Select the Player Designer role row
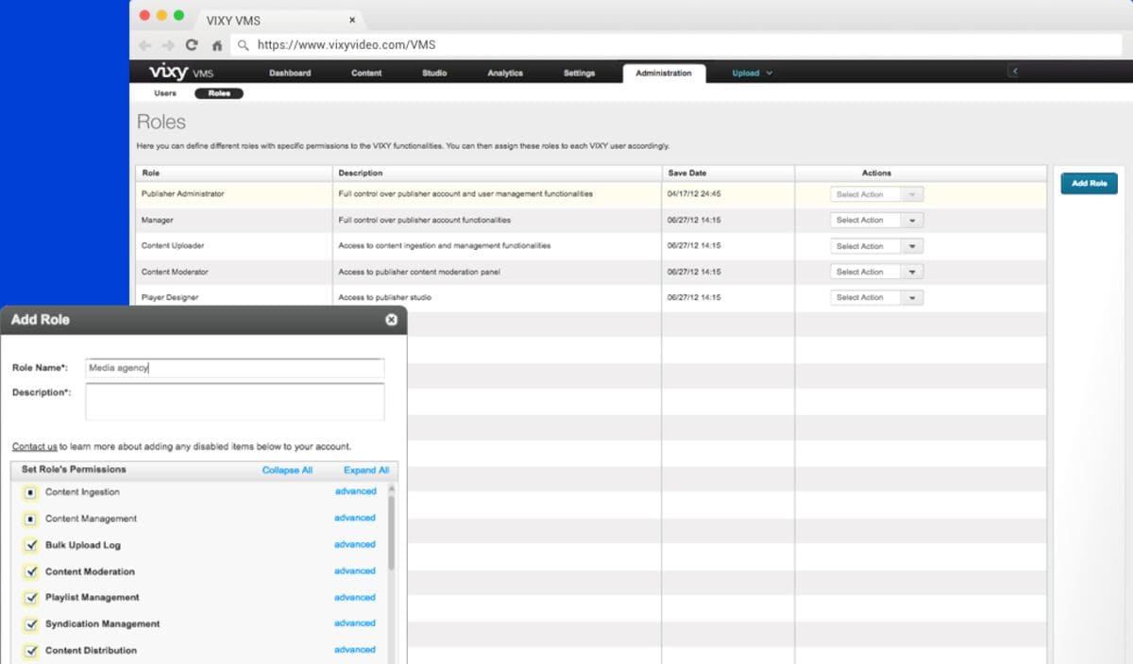Viewport: 1133px width, 664px height. coord(591,297)
